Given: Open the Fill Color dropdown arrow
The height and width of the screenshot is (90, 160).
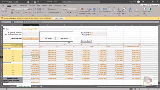Looking at the screenshot, I should pos(28,12).
